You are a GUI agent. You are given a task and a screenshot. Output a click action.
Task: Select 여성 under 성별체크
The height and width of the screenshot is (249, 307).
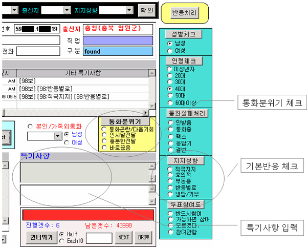tap(170, 51)
